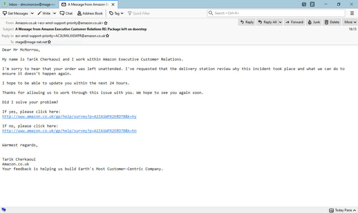Star the mage@mage-net.net recipient address
Screen dimensions: 358x213
(x=49, y=42)
